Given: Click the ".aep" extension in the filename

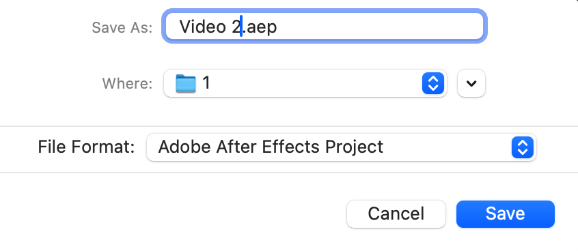Looking at the screenshot, I should click(x=260, y=27).
